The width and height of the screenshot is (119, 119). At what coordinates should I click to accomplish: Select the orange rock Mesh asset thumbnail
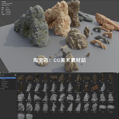click(95, 87)
